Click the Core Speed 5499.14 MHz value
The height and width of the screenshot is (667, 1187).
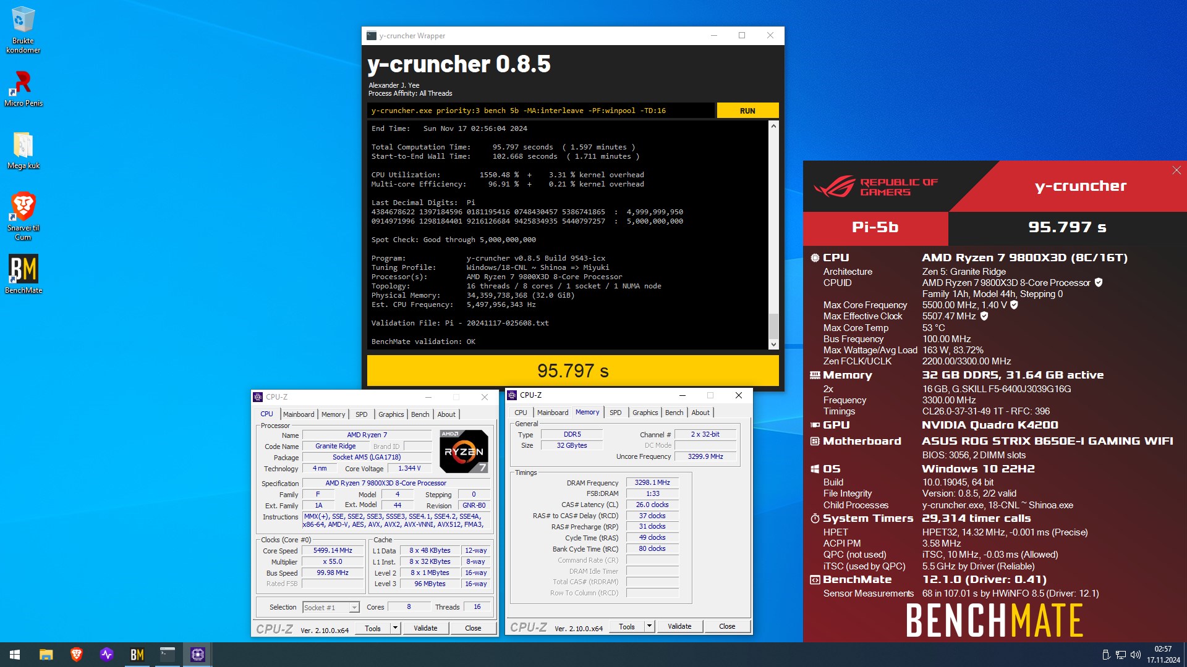click(x=333, y=550)
